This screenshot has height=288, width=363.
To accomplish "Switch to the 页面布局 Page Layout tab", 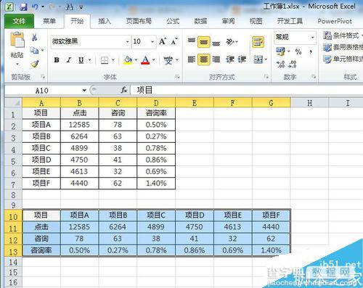I will pyautogui.click(x=139, y=21).
